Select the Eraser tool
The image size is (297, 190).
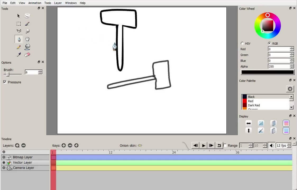(x=27, y=55)
